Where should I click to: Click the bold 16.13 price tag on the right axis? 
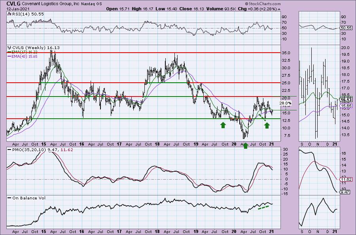(x=346, y=100)
